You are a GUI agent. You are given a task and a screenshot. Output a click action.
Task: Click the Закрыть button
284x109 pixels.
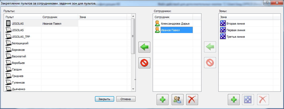click(104, 99)
